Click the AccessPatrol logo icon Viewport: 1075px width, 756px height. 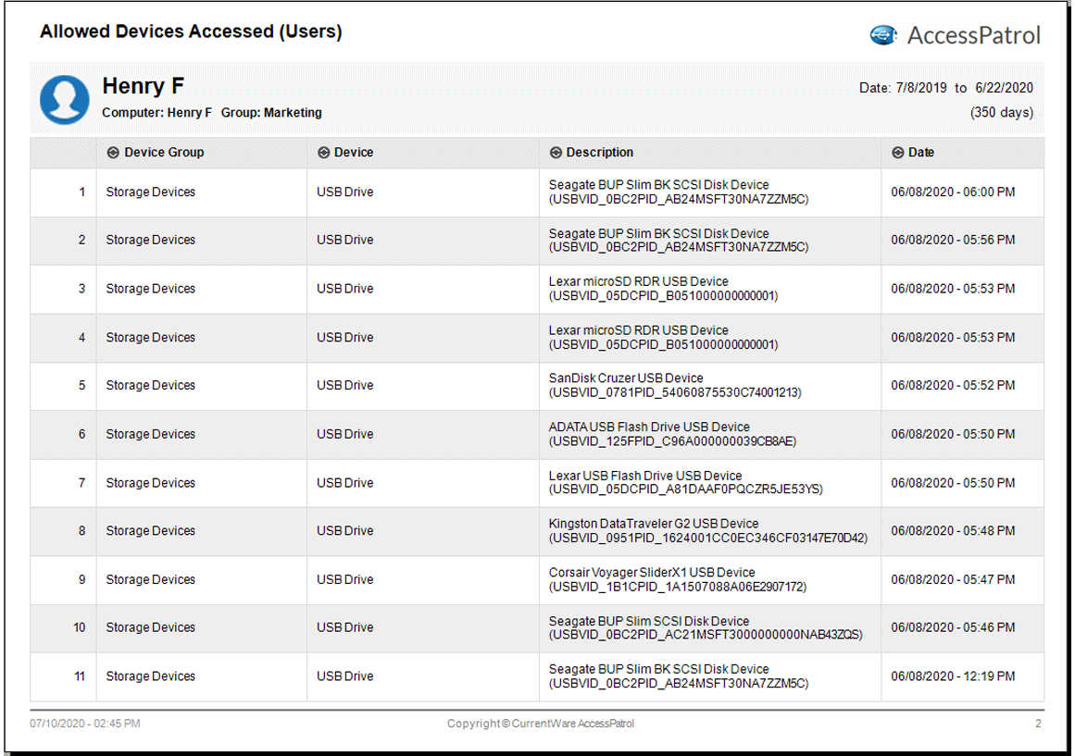pos(883,35)
